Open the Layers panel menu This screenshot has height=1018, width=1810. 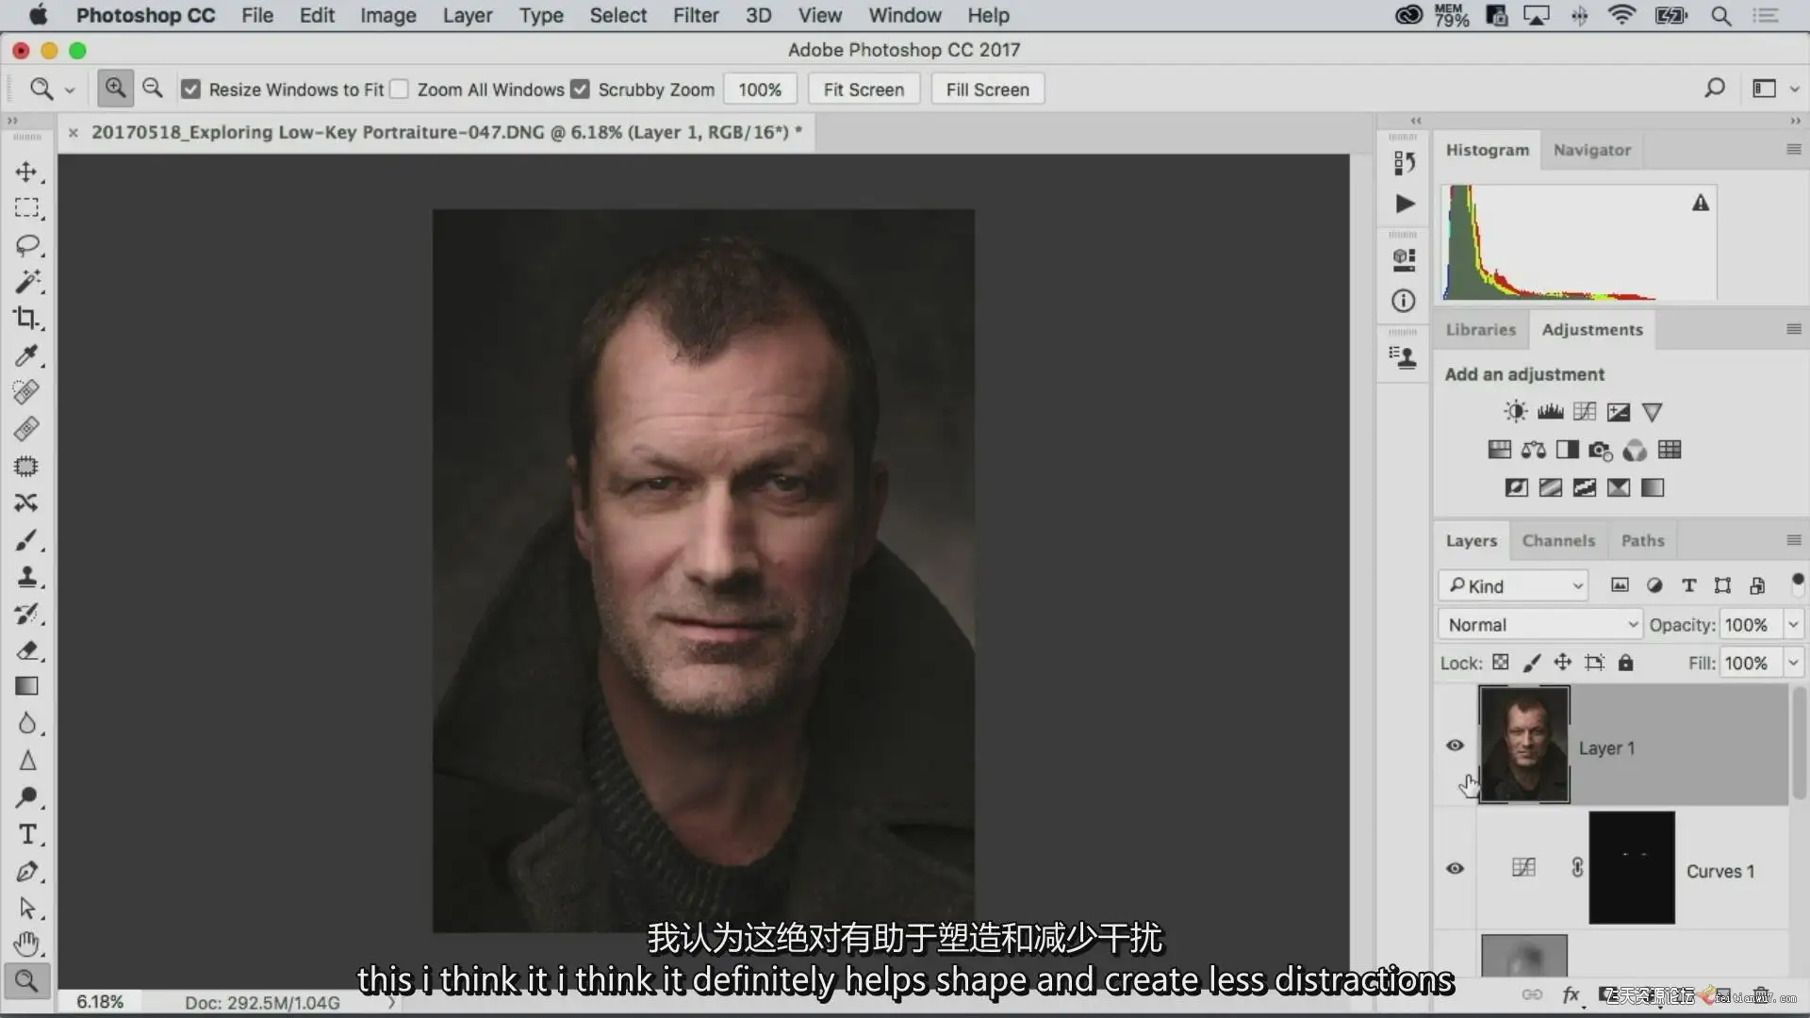point(1793,540)
